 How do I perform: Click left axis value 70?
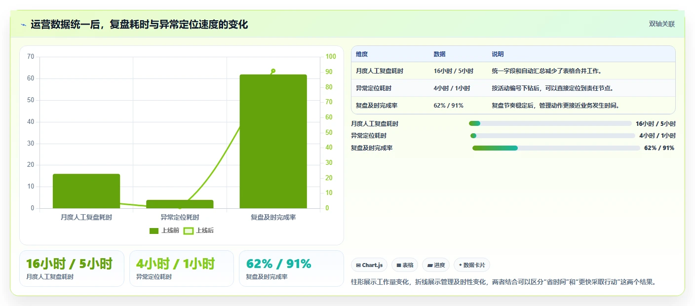click(31, 57)
